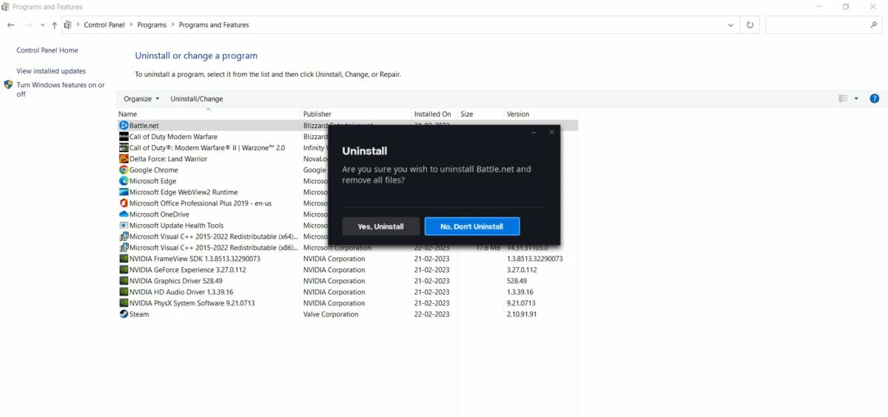This screenshot has width=888, height=417.
Task: Expand the view options dropdown arrow
Action: tap(856, 98)
